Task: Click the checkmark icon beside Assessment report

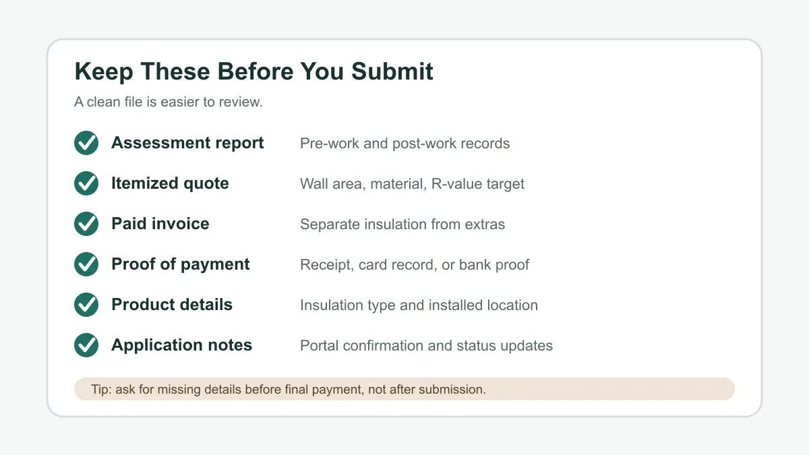Action: (86, 143)
